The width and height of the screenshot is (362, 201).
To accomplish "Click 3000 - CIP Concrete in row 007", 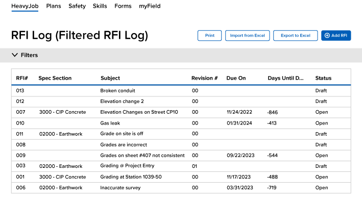I will (63, 112).
